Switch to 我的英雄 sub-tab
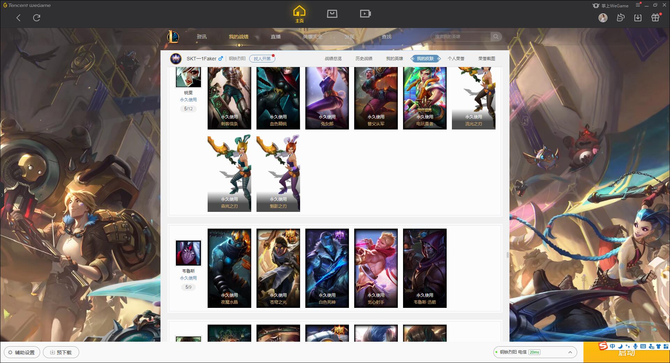Image resolution: width=670 pixels, height=363 pixels. click(395, 59)
